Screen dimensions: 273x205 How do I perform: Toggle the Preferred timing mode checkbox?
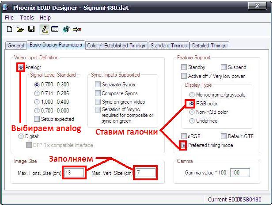click(183, 145)
